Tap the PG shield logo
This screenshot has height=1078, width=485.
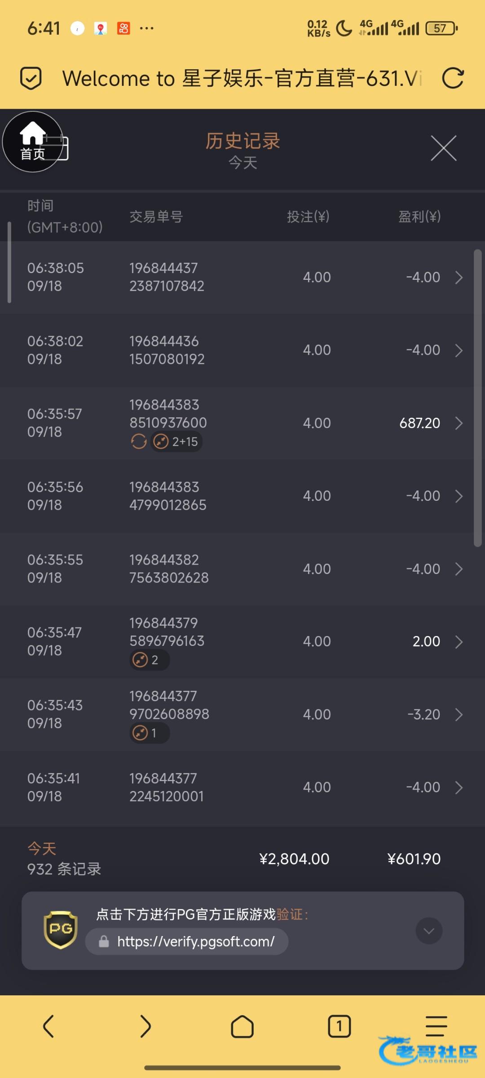pyautogui.click(x=61, y=929)
